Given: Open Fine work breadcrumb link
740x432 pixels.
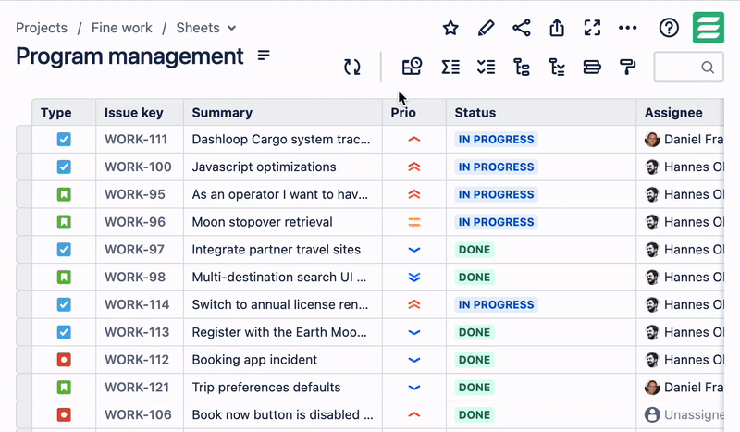Looking at the screenshot, I should 122,28.
